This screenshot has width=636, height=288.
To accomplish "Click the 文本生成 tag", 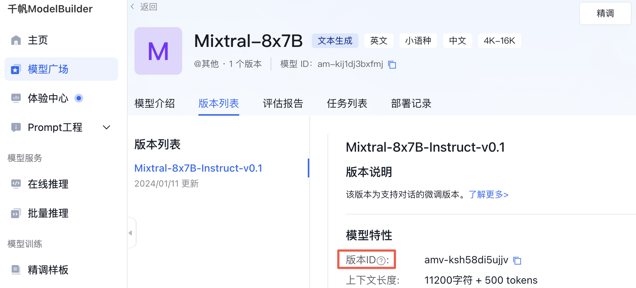I will click(335, 41).
